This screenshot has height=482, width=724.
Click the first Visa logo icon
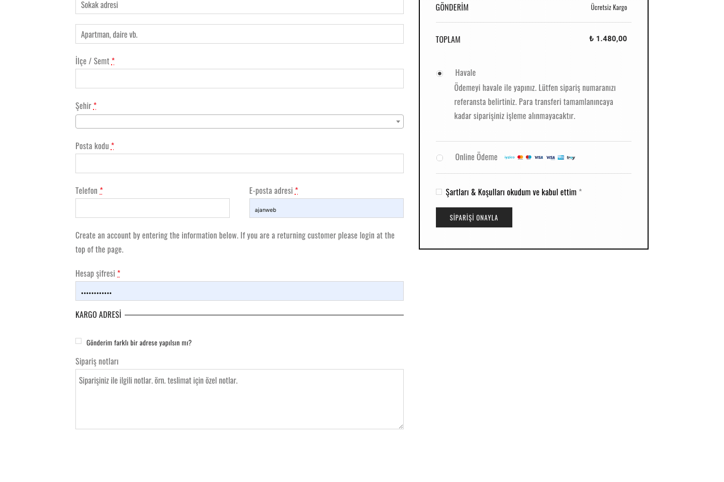pos(538,158)
